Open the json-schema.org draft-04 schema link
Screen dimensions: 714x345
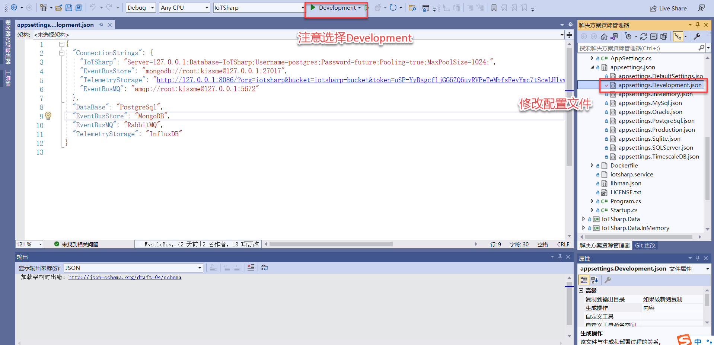(125, 278)
